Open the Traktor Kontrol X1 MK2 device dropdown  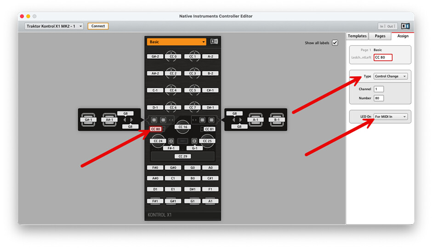tap(54, 26)
